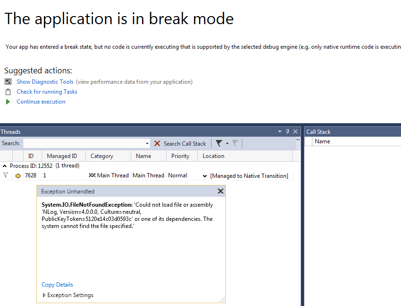The width and height of the screenshot is (401, 306).
Task: Expand Managed to Native Transition location
Action: point(205,176)
